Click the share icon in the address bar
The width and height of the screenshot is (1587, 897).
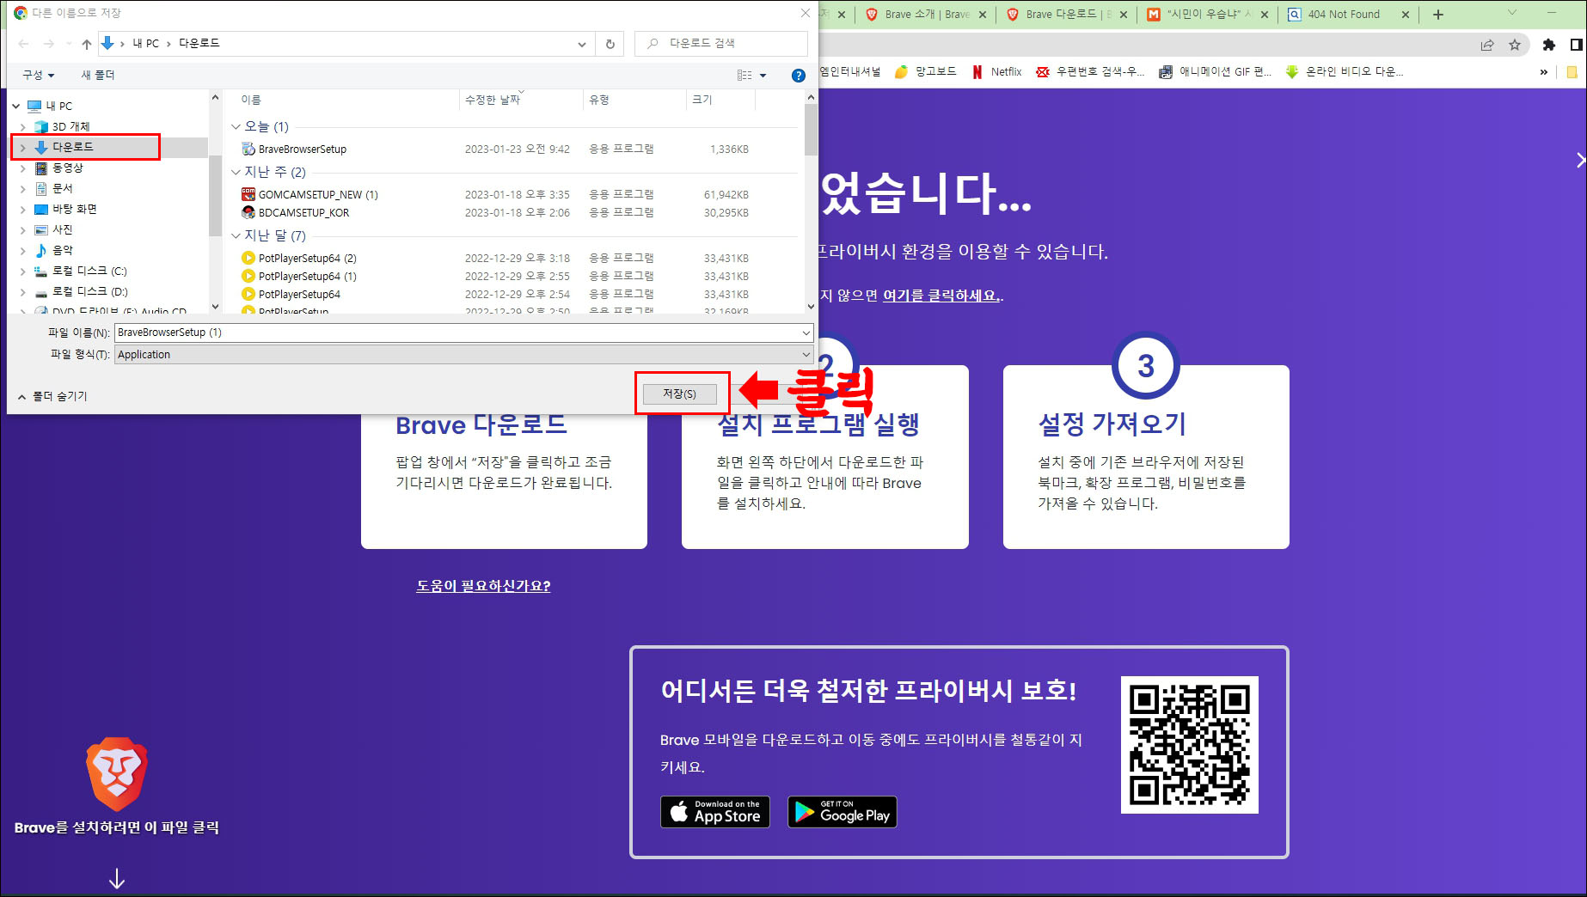tap(1487, 45)
